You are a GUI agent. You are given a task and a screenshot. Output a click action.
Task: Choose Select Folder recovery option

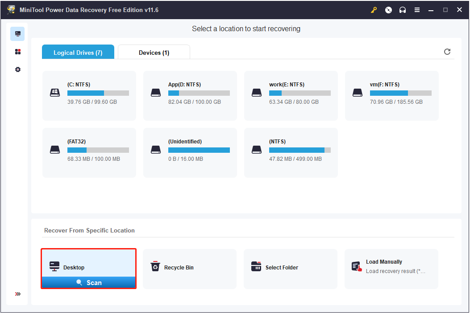(x=290, y=267)
